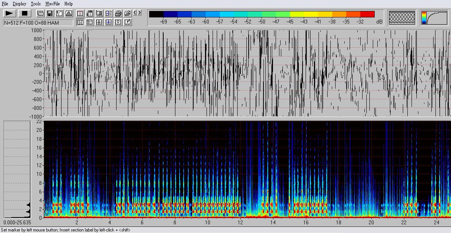The height and width of the screenshot is (233, 451).
Task: Click the printer icon
Action: point(118,13)
